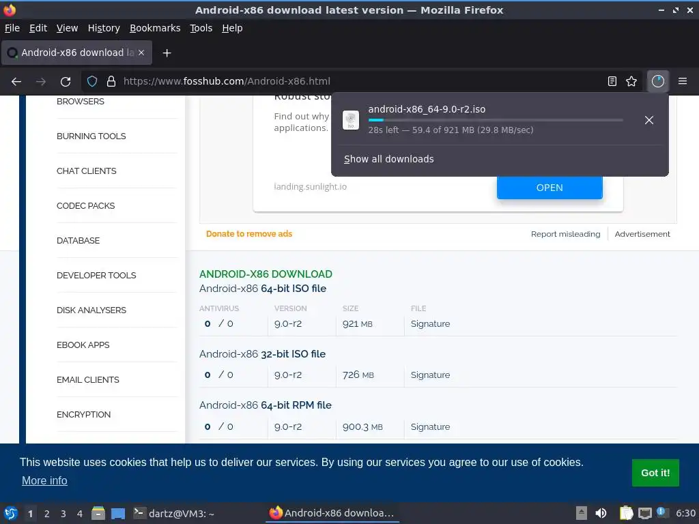The height and width of the screenshot is (524, 699).
Task: Open a new tab with plus button
Action: [x=167, y=53]
